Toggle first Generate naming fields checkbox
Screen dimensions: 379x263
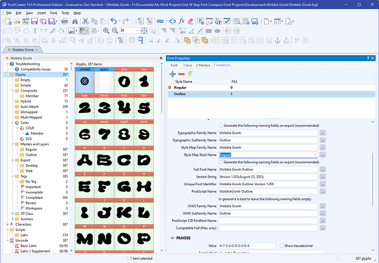click(x=221, y=125)
